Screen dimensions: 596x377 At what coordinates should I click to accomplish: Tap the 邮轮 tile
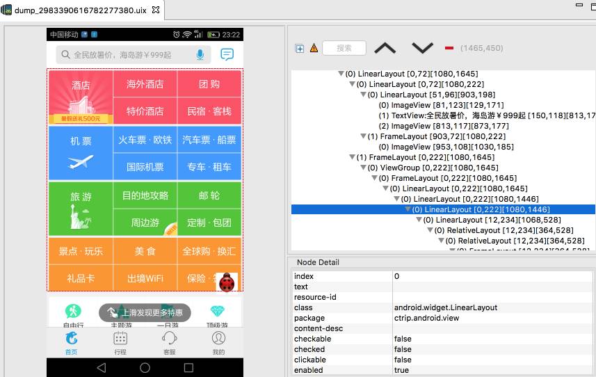pos(209,195)
